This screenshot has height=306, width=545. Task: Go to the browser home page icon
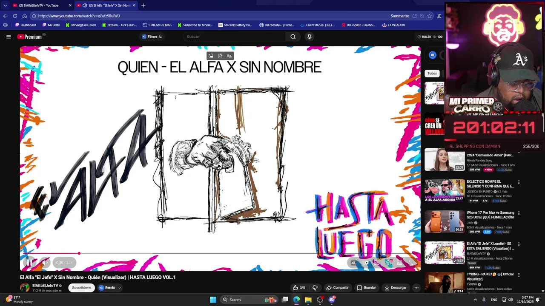point(24,16)
